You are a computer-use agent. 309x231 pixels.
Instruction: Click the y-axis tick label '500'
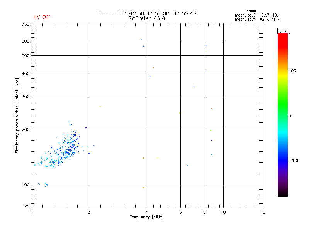point(25,56)
